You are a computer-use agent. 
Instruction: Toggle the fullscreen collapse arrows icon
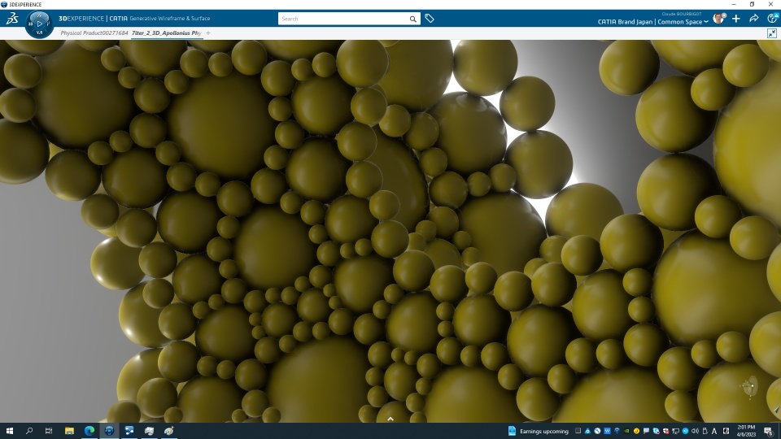[772, 33]
